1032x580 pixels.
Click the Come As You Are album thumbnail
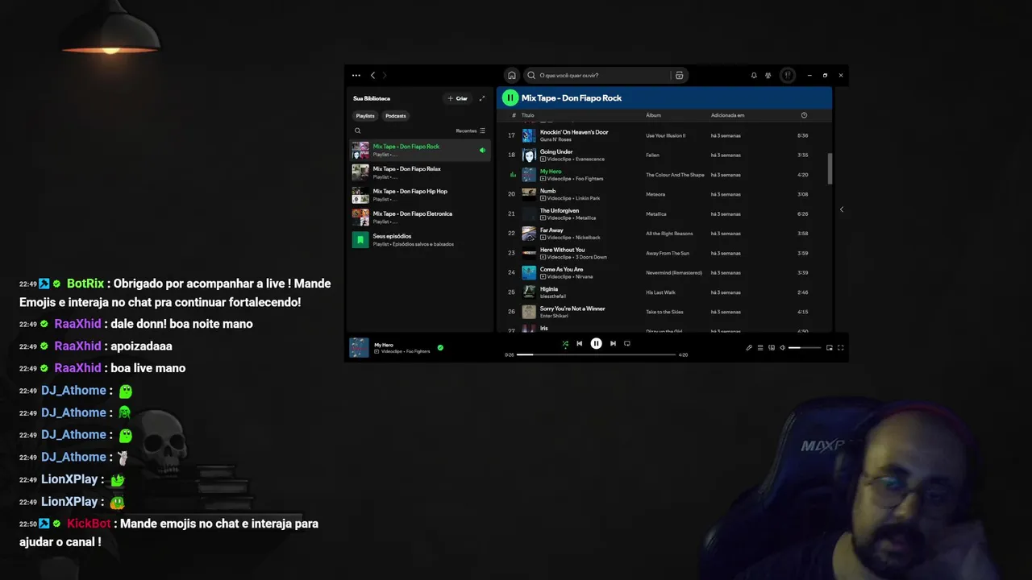click(529, 272)
